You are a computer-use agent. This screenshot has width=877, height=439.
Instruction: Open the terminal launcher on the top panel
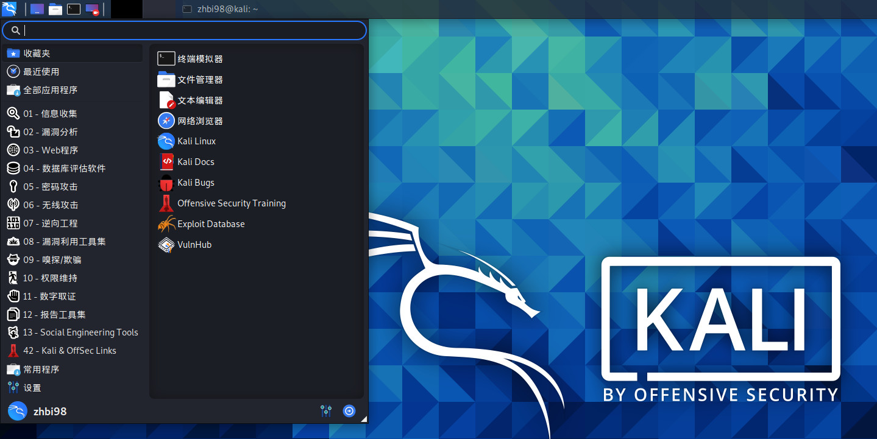point(73,9)
